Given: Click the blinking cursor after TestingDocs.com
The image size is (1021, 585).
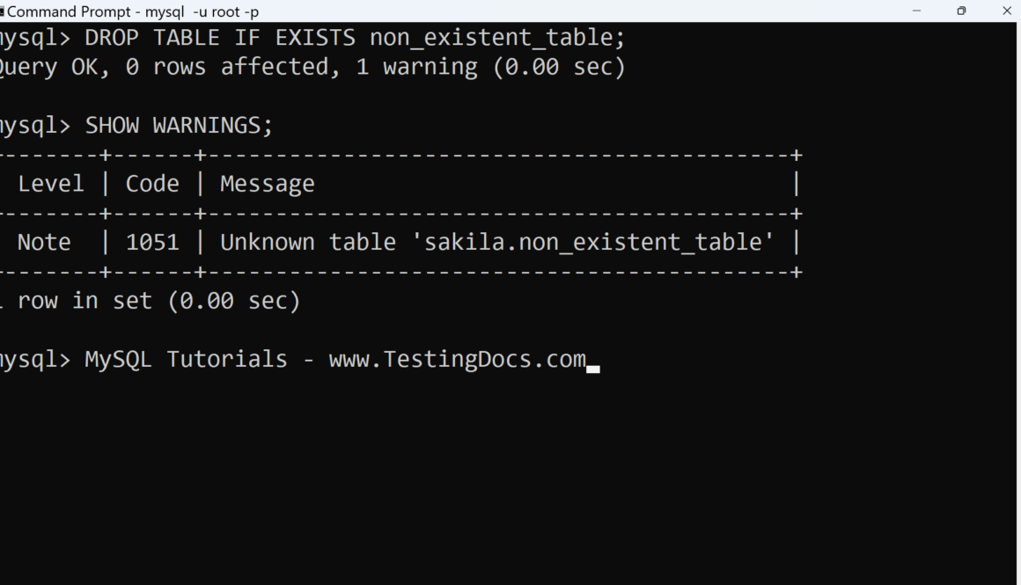Looking at the screenshot, I should click(x=593, y=369).
